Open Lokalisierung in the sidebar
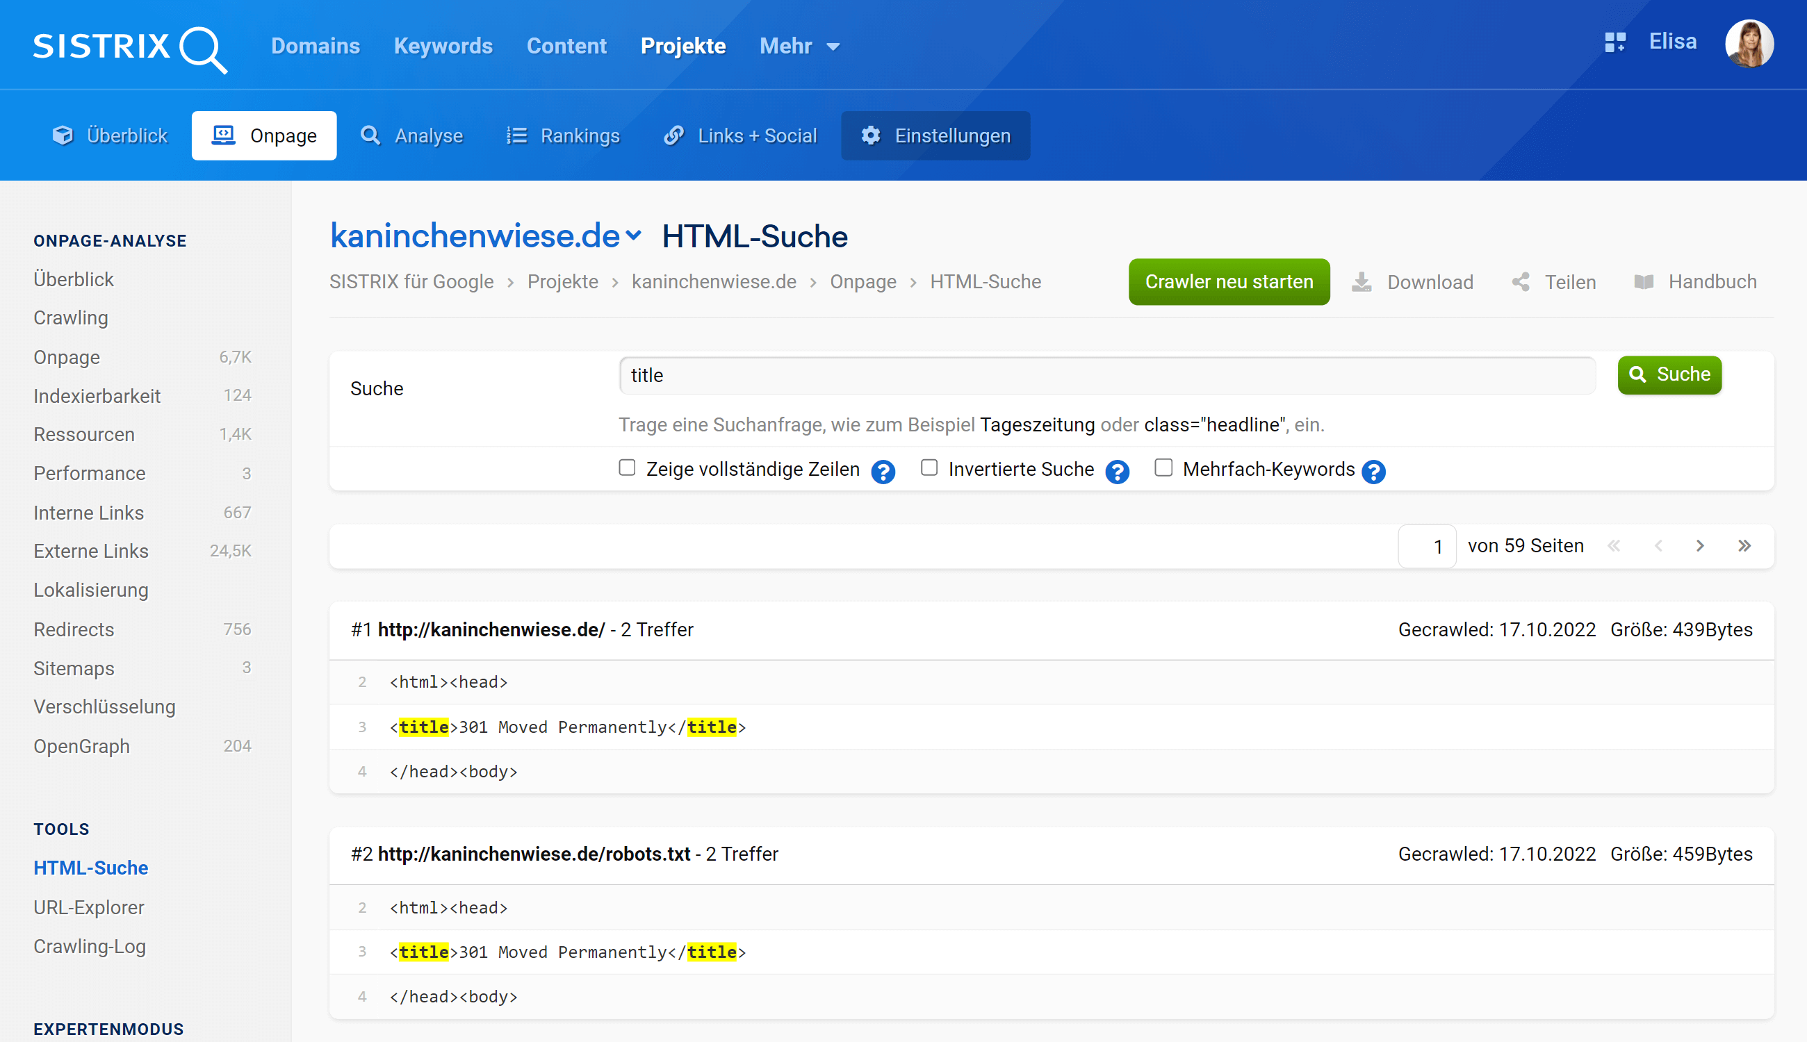The height and width of the screenshot is (1042, 1807). pos(91,590)
